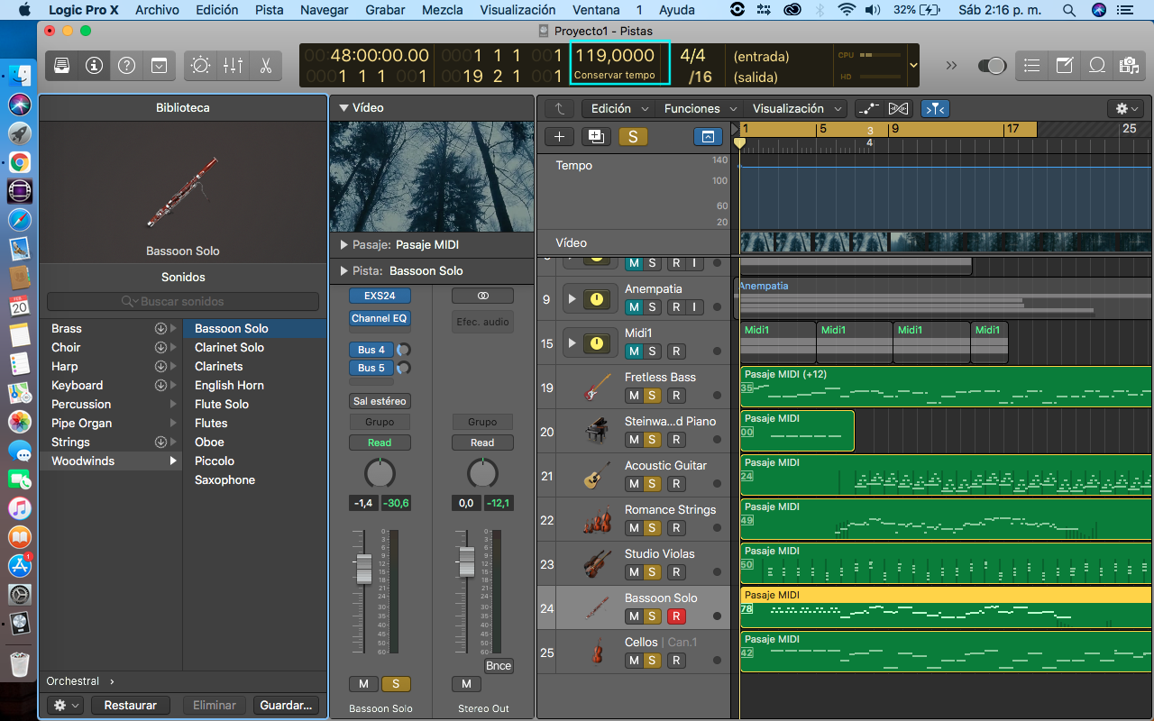
Task: Click the Inspector info icon
Action: click(x=94, y=66)
